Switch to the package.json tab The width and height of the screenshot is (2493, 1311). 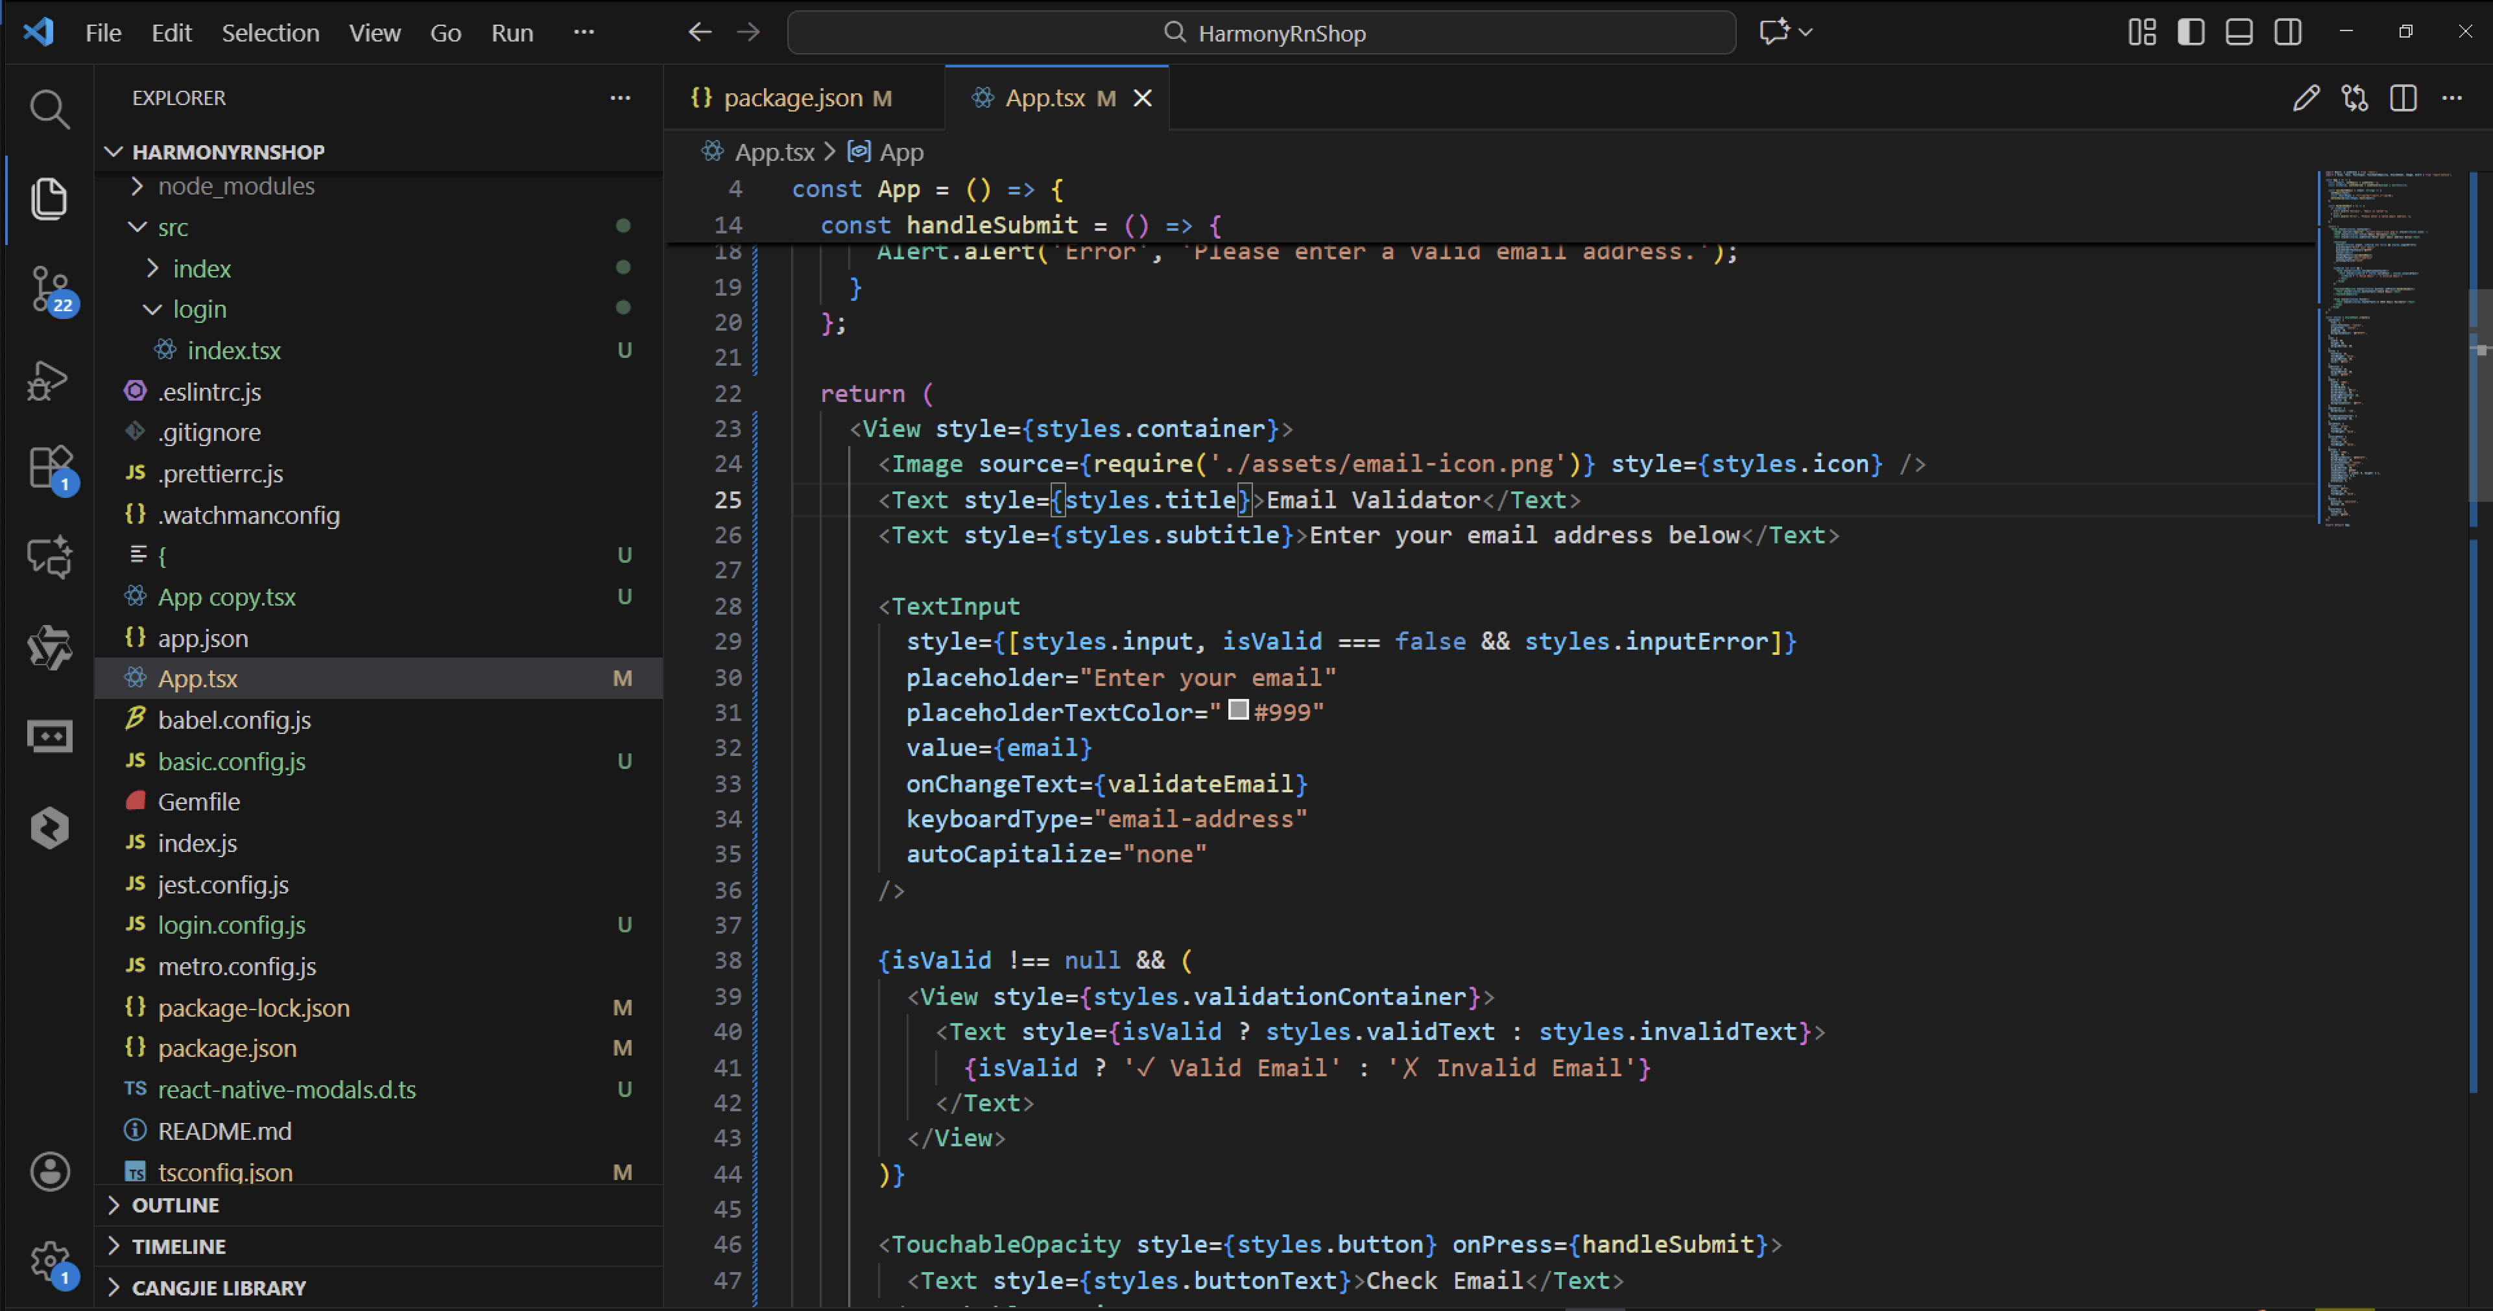[x=793, y=98]
